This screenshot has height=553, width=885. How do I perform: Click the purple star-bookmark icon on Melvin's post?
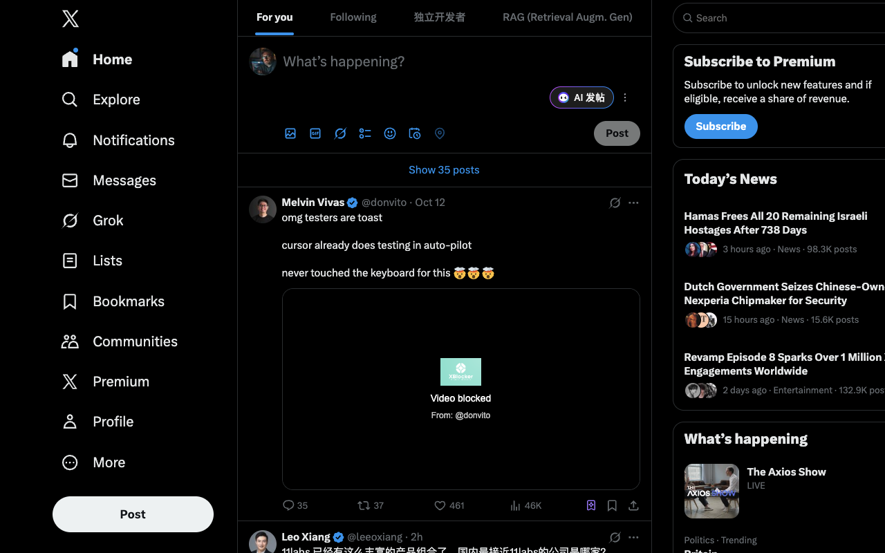coord(591,505)
